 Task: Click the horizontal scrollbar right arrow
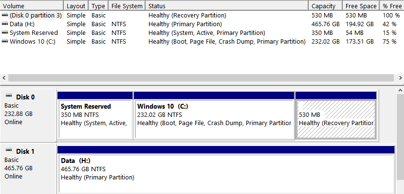point(401,78)
